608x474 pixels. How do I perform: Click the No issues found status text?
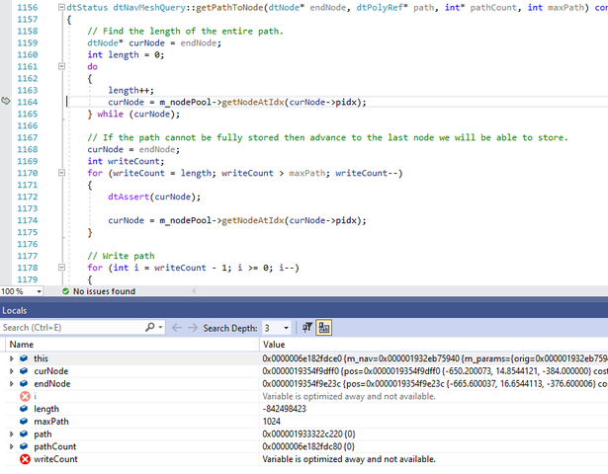[104, 291]
